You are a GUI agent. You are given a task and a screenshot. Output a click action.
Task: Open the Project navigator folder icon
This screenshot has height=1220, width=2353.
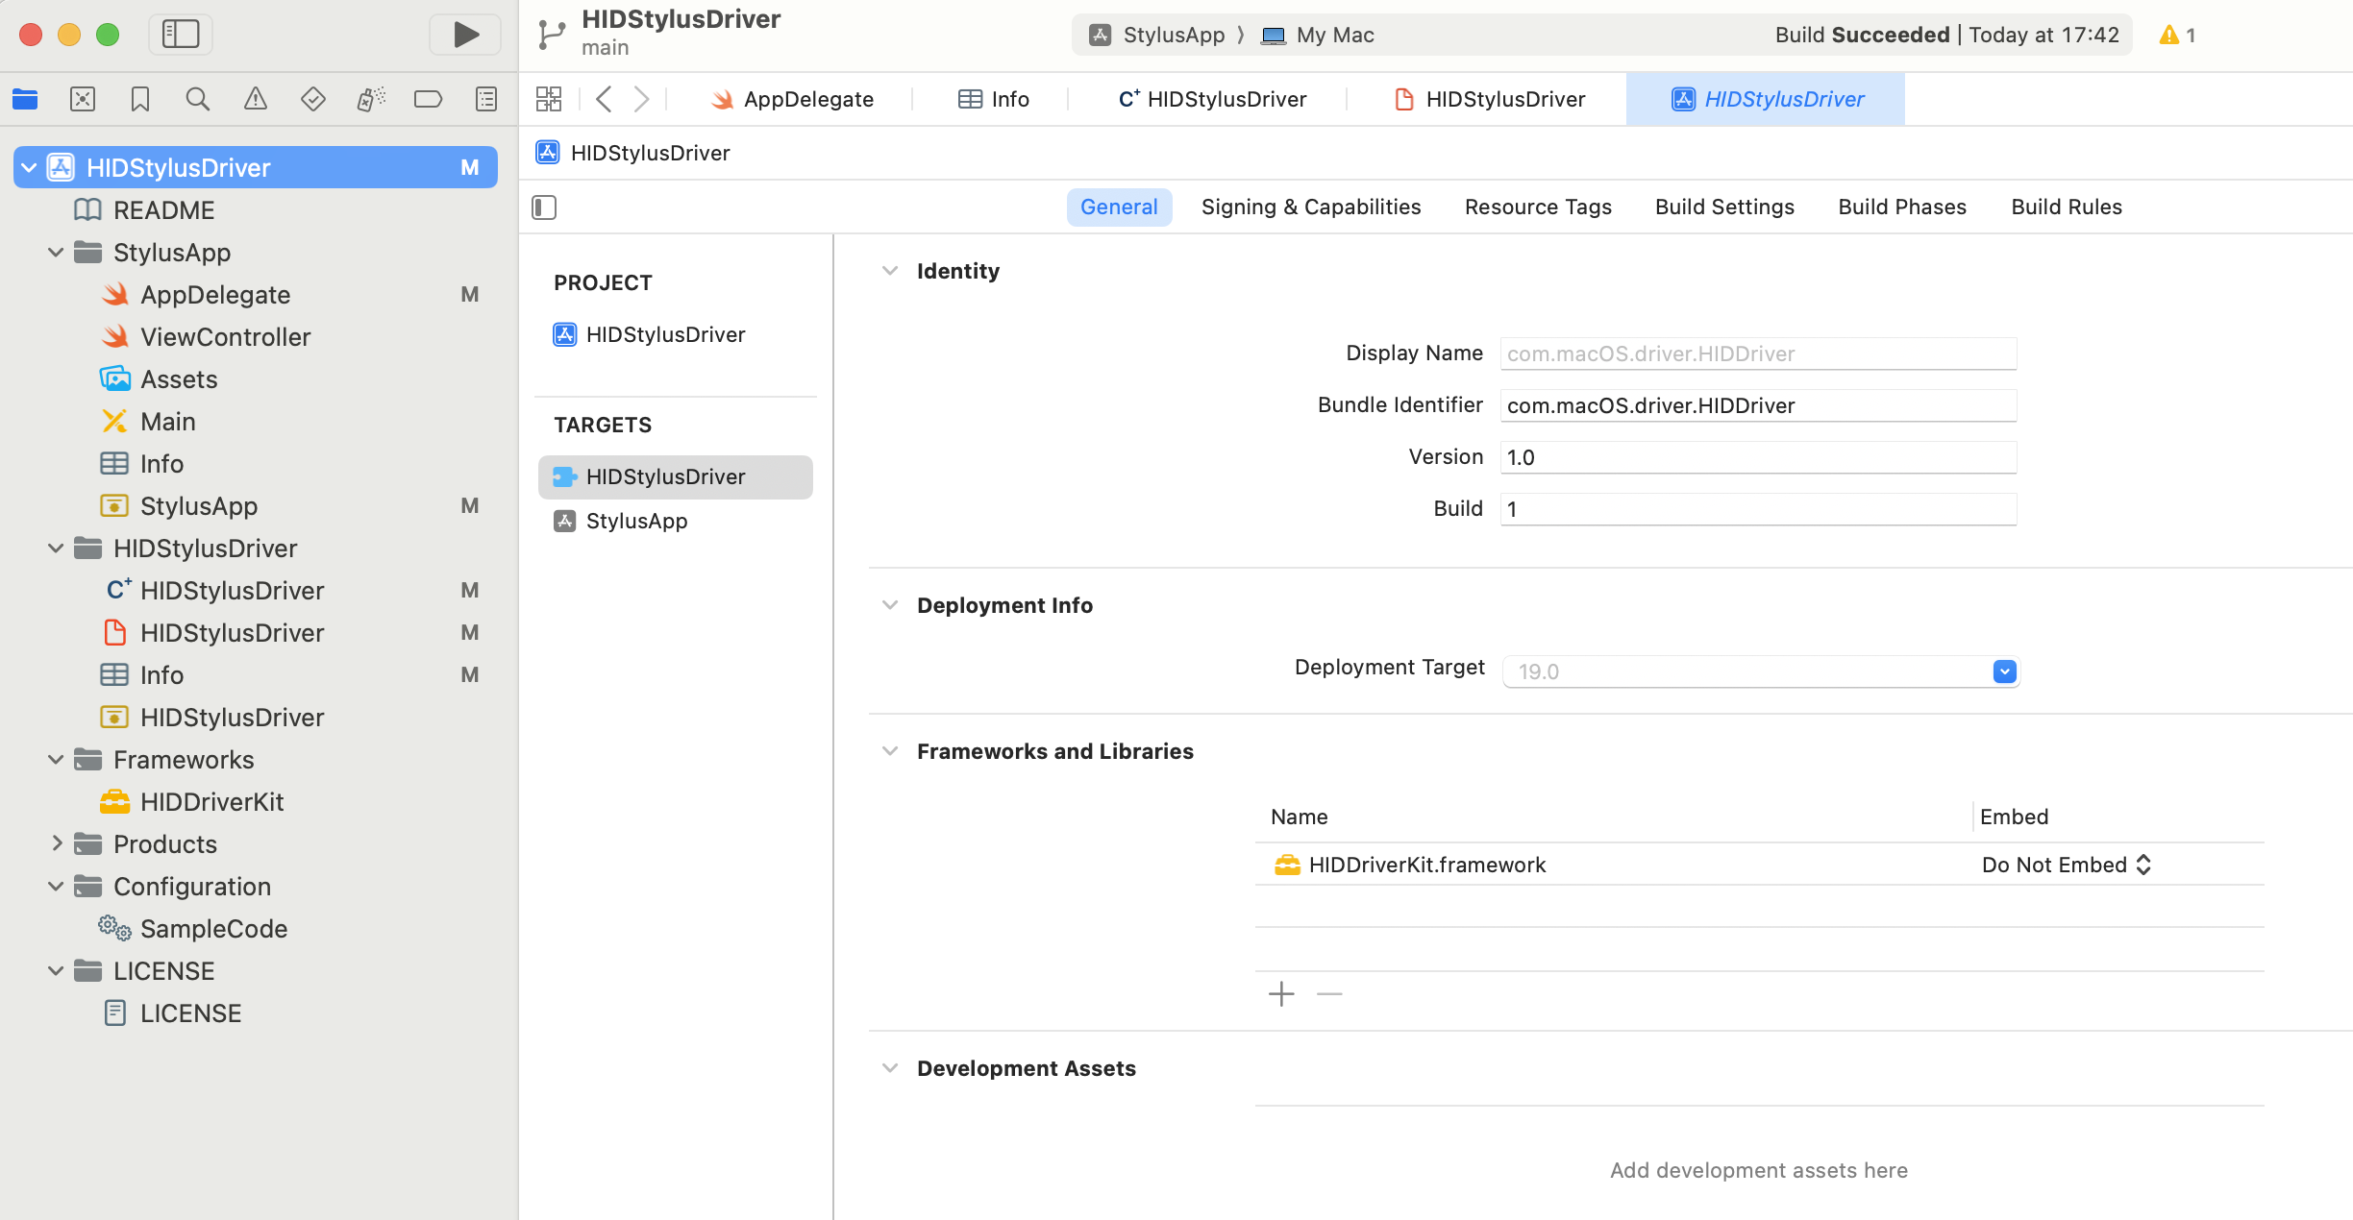point(25,99)
